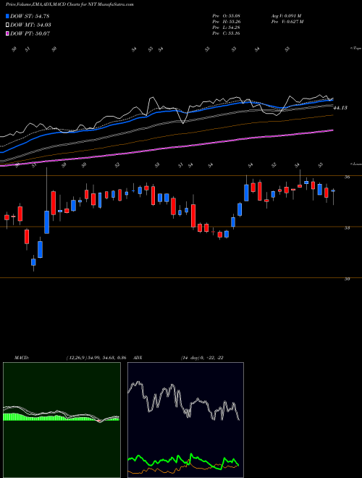Click the blue DOW ST legend swatch
Viewport: 362px width, 478px height.
pyautogui.click(x=7, y=16)
